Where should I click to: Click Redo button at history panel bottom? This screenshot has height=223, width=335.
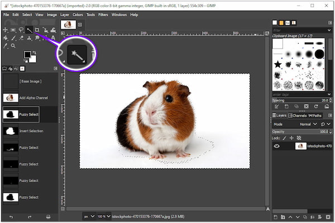(x=30, y=217)
